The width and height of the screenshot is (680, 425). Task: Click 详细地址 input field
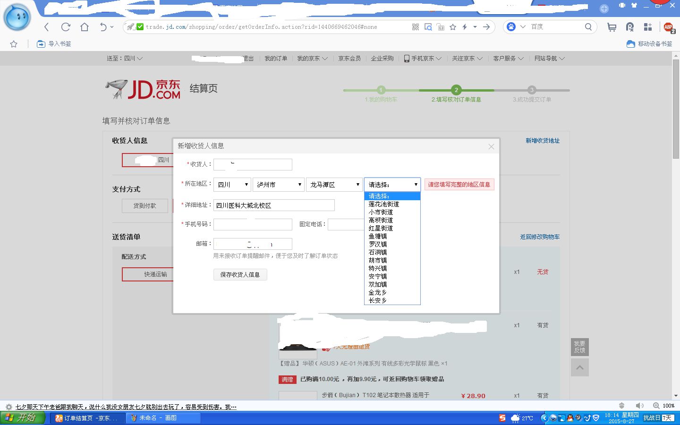(274, 205)
